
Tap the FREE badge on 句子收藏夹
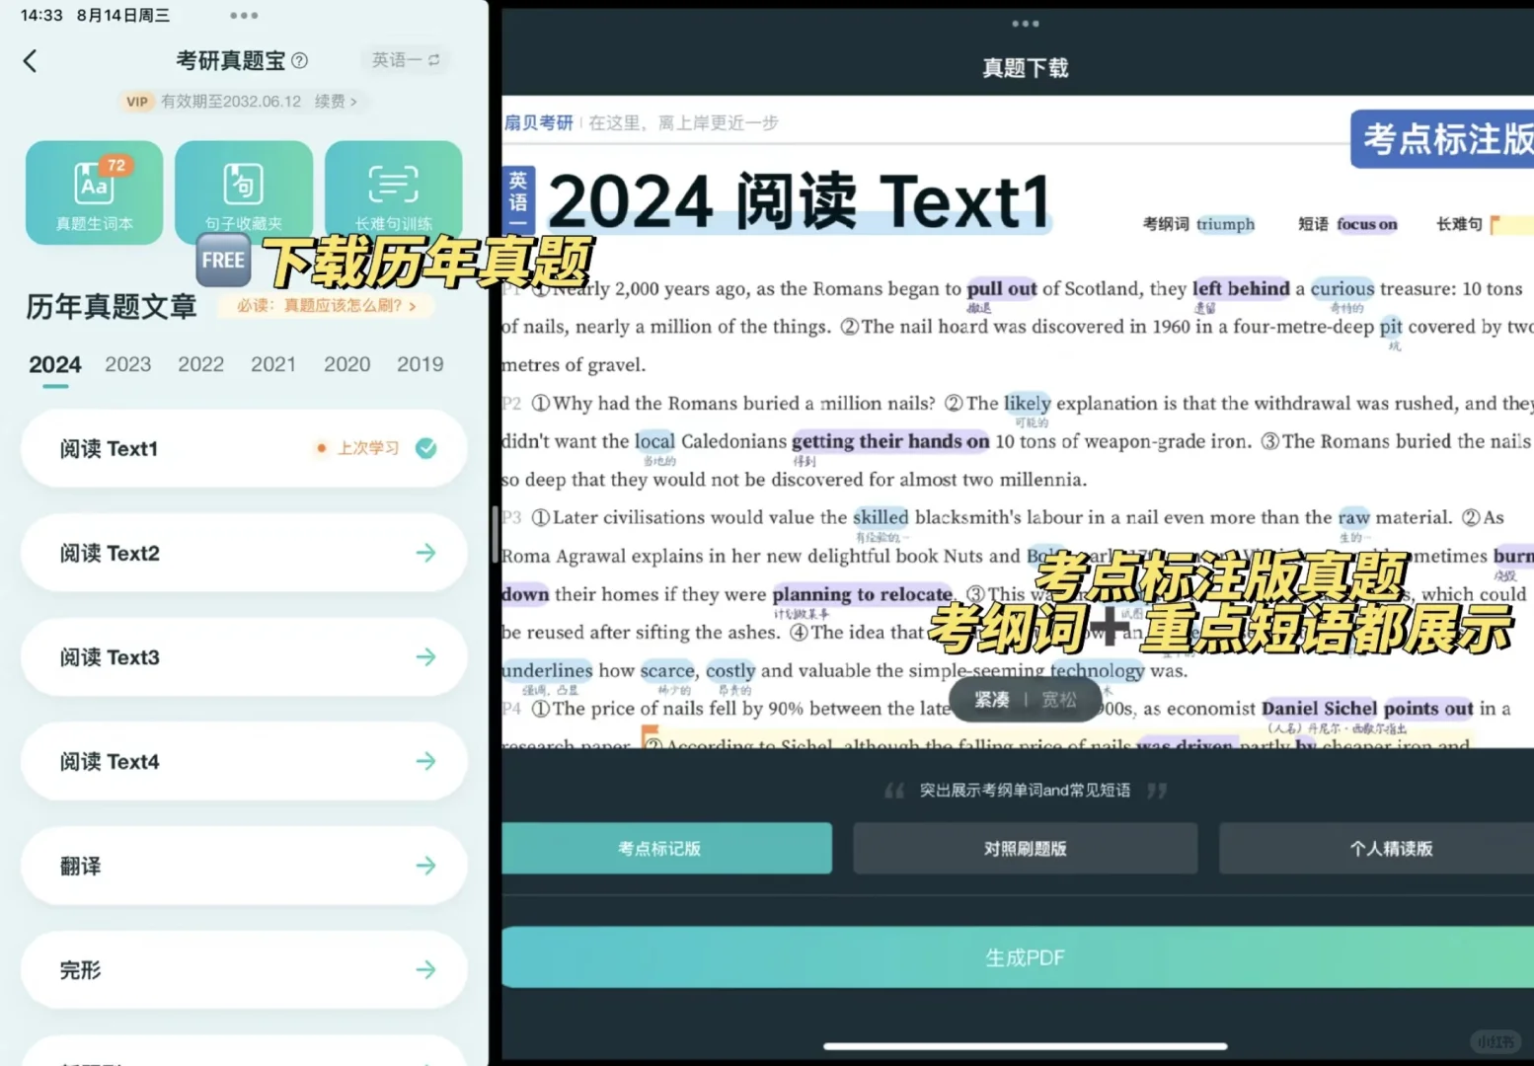point(222,260)
